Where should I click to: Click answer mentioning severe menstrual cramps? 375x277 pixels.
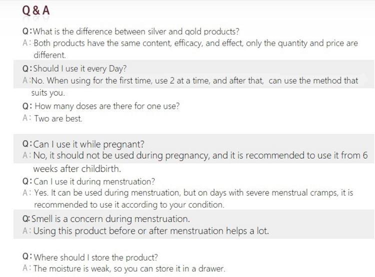[193, 193]
